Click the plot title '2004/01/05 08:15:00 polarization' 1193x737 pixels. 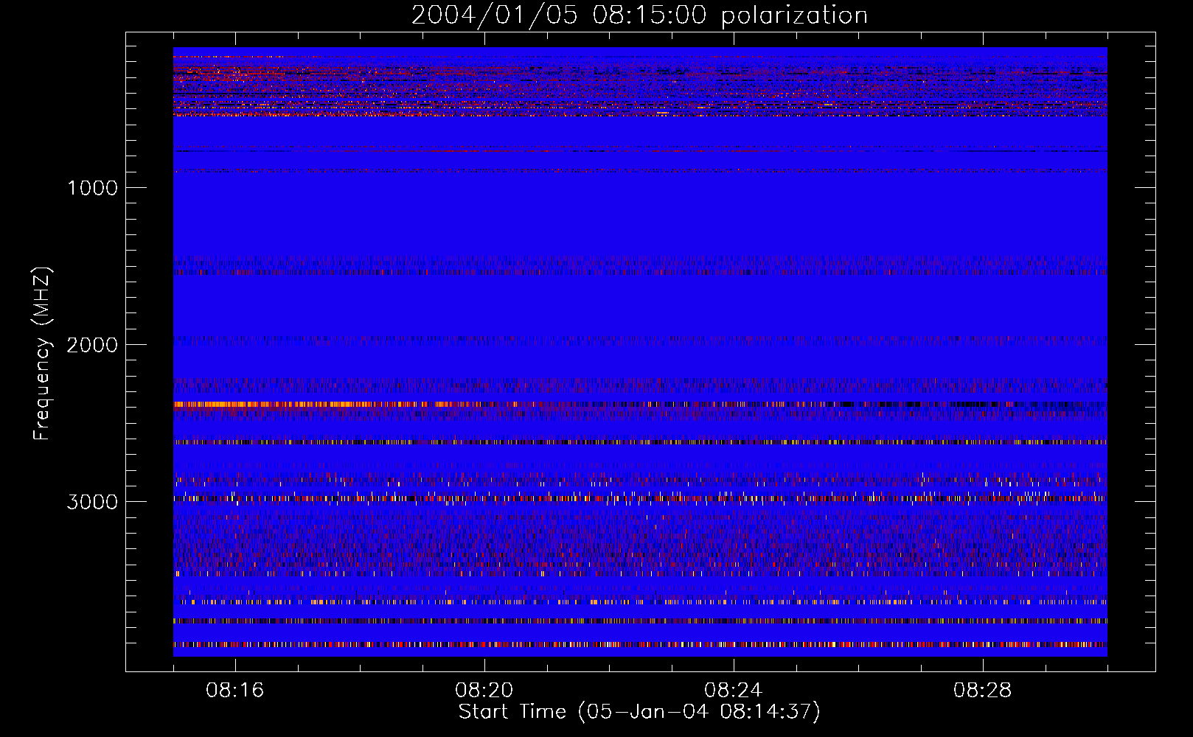(639, 15)
